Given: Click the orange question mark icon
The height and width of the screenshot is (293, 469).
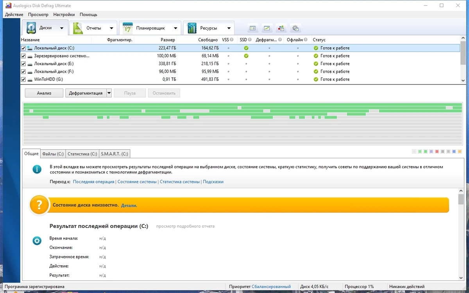Looking at the screenshot, I should tap(39, 205).
